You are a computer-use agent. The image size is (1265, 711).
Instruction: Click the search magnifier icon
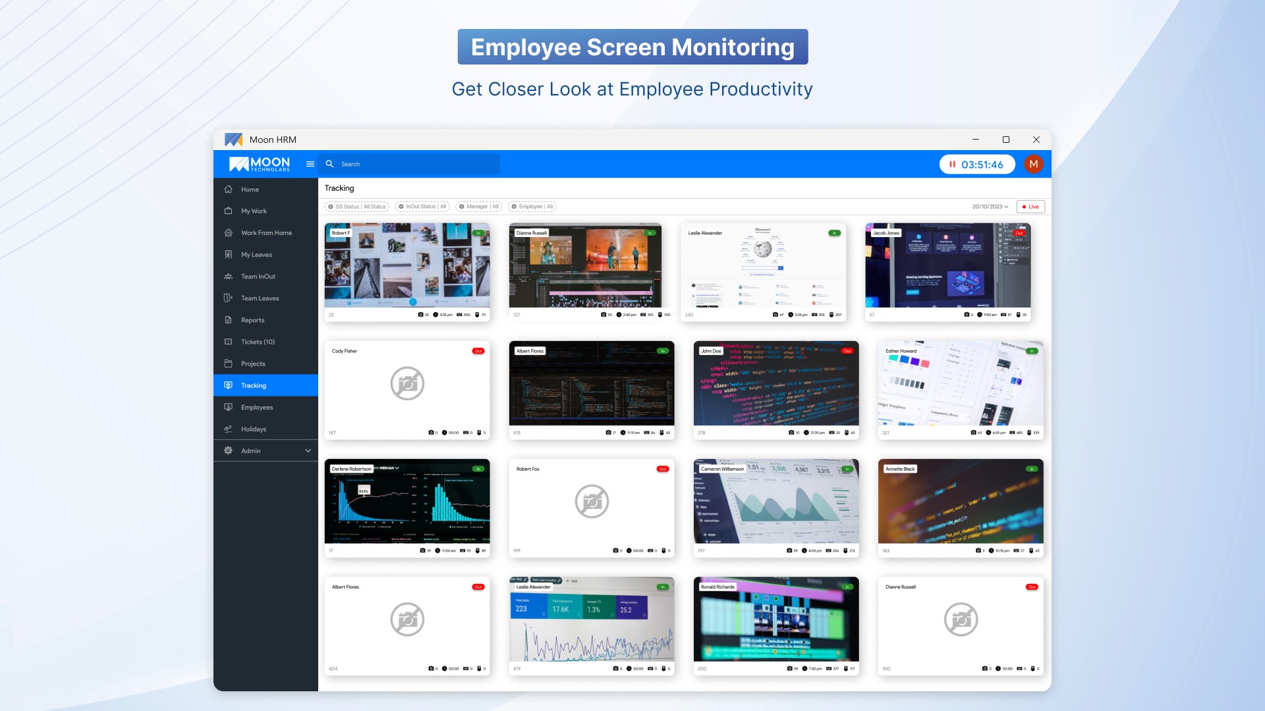click(329, 164)
